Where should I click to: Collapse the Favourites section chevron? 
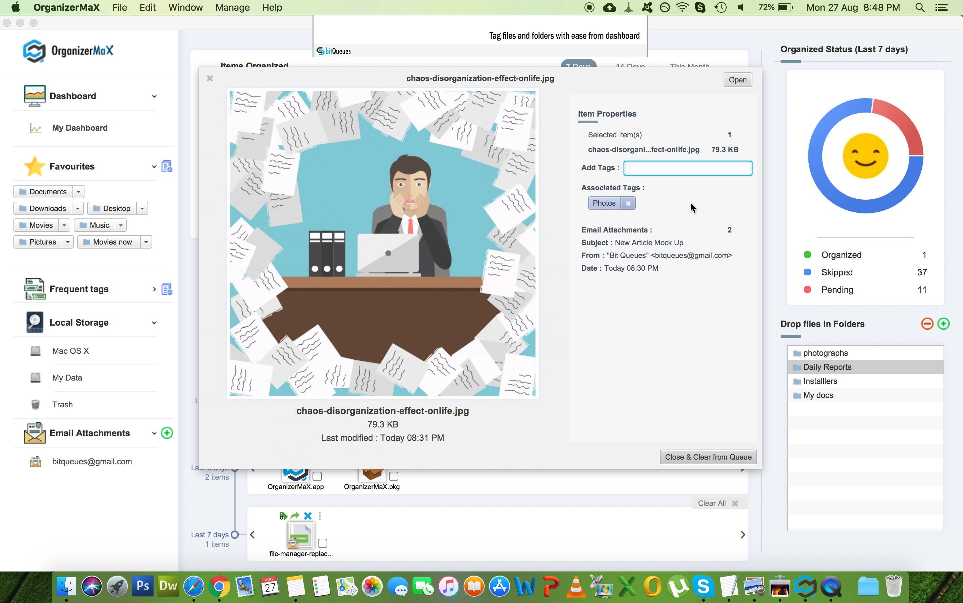point(154,167)
